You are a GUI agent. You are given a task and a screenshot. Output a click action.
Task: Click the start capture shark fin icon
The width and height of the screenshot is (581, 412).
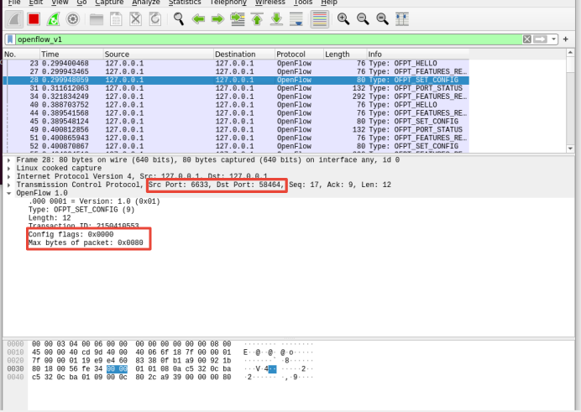coord(14,18)
